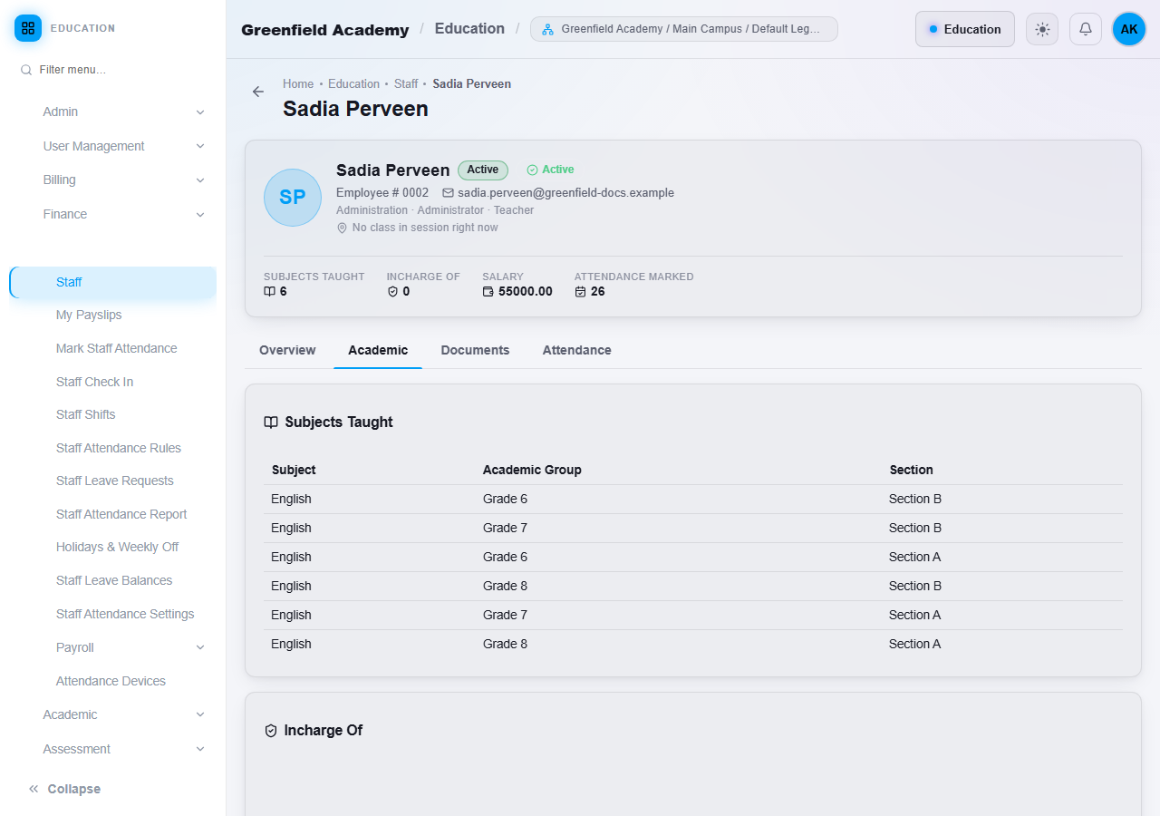Click the SP profile avatar
Viewport: 1160px width, 816px height.
tap(293, 198)
